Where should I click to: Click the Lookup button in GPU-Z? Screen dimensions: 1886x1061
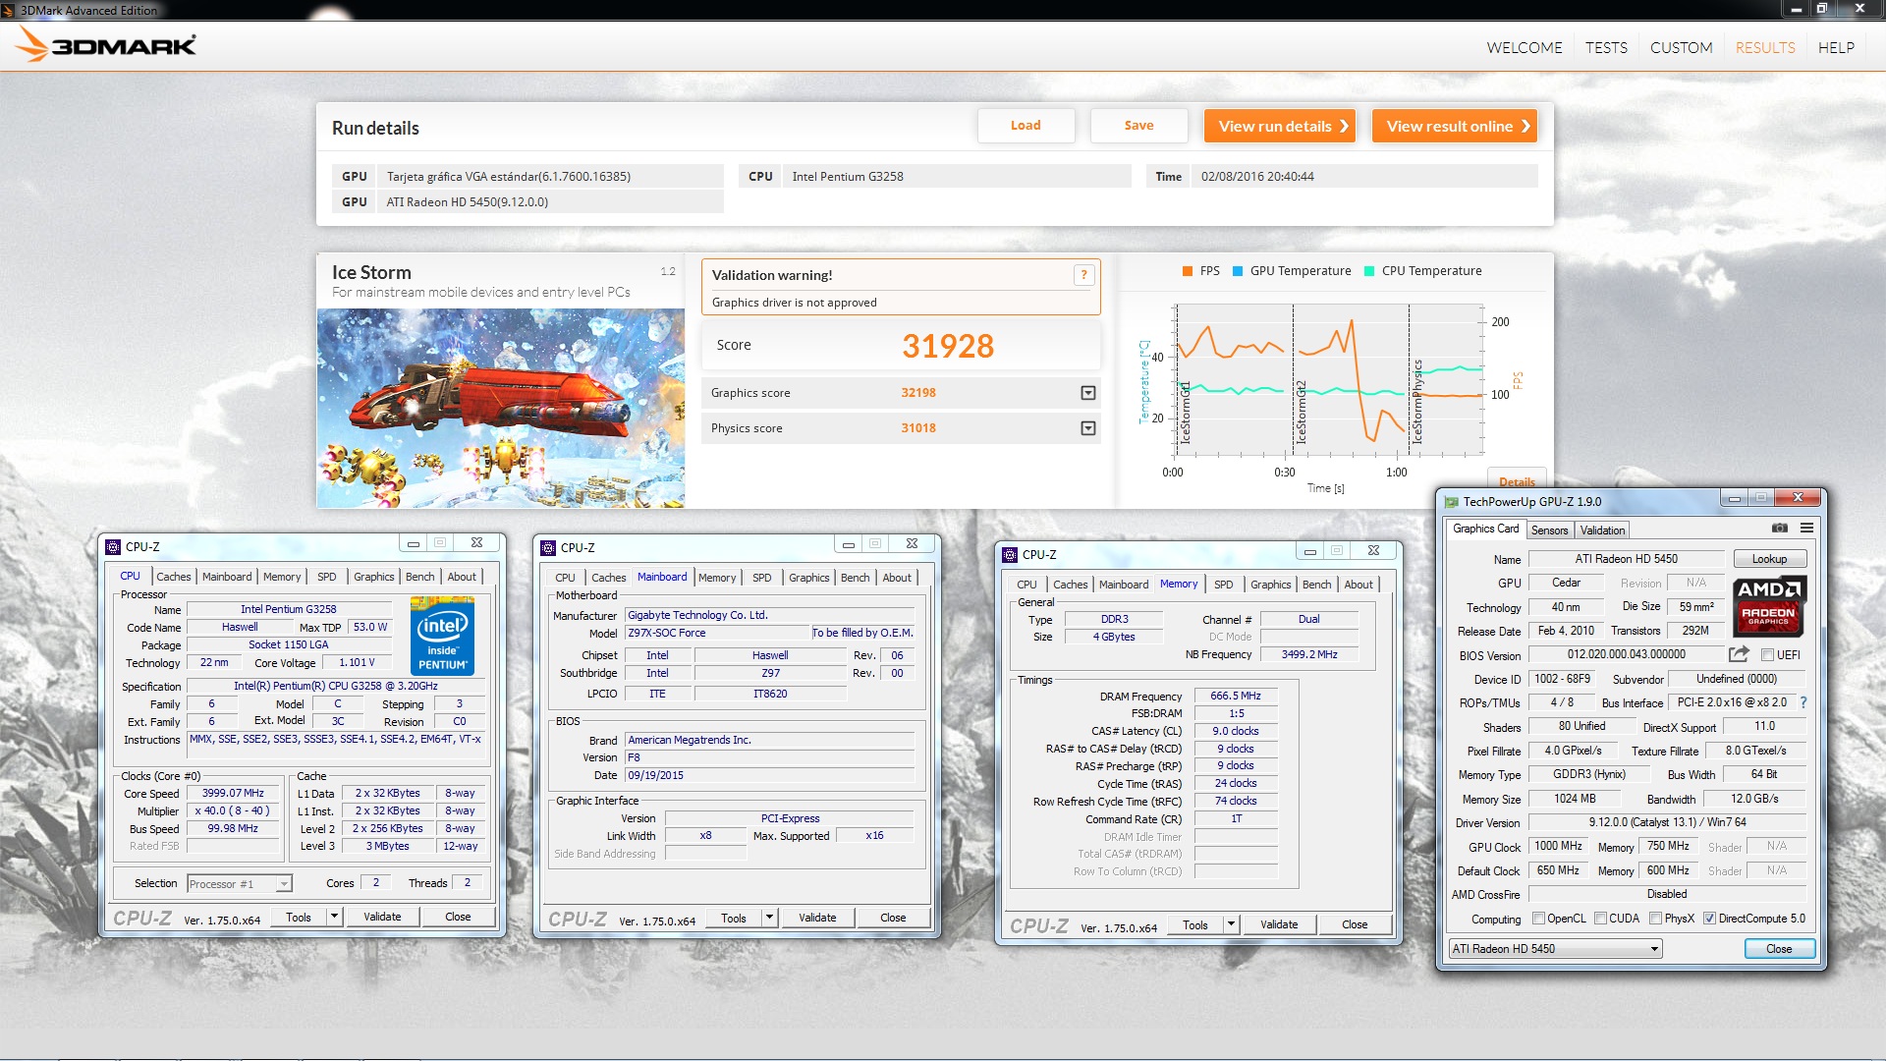(1769, 559)
